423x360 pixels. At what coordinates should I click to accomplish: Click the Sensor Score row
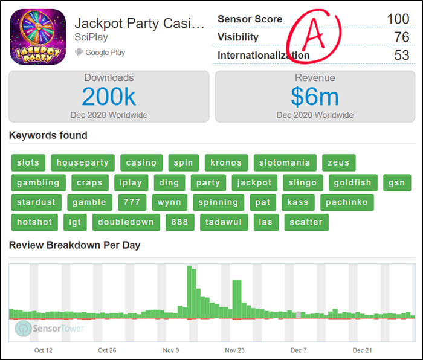point(313,19)
